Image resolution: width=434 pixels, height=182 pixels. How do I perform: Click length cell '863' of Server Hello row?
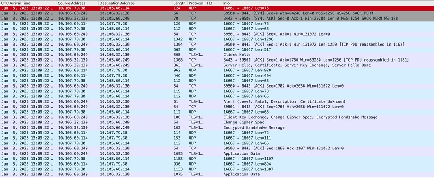[177, 65]
